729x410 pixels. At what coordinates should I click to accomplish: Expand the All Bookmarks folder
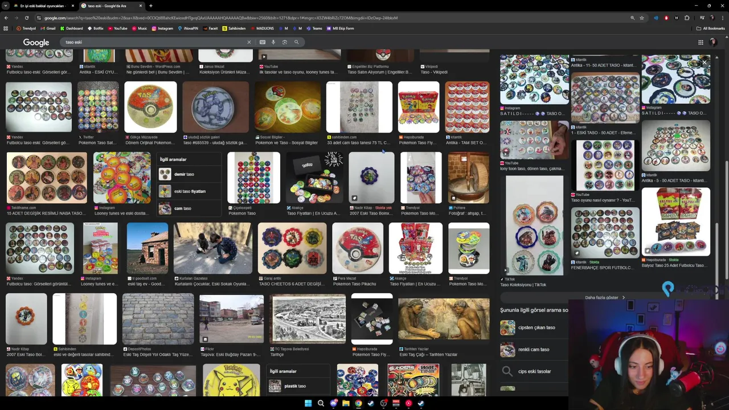pos(711,28)
